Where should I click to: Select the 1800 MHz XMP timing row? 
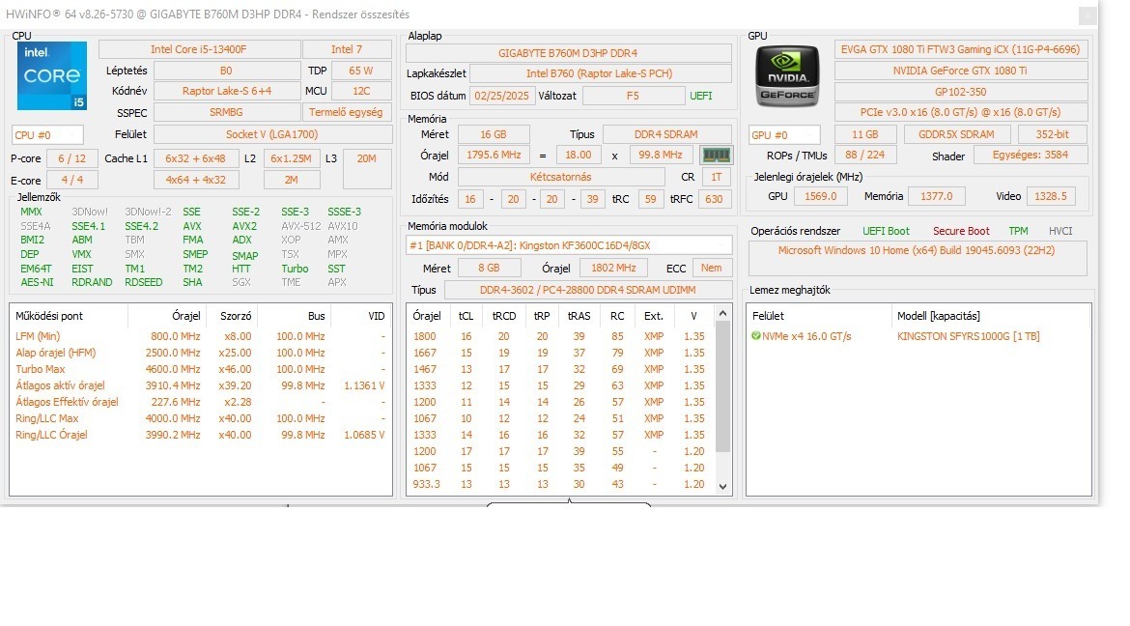coord(561,336)
